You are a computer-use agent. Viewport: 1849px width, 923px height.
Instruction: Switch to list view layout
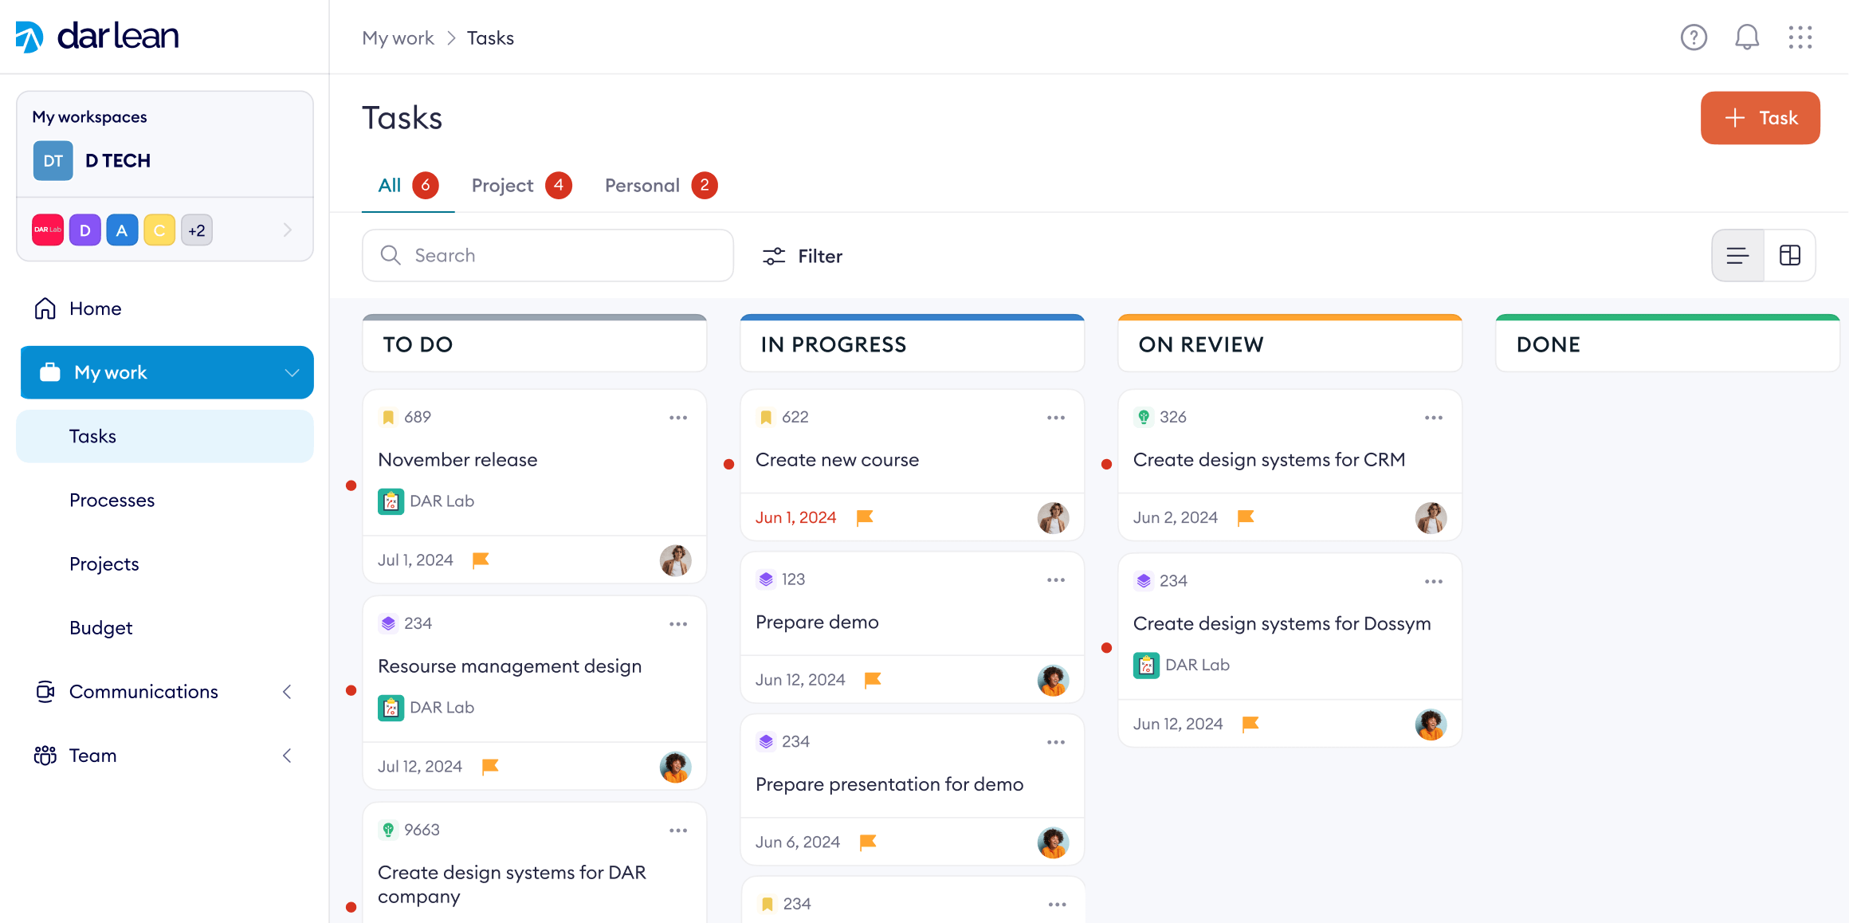(x=1737, y=256)
